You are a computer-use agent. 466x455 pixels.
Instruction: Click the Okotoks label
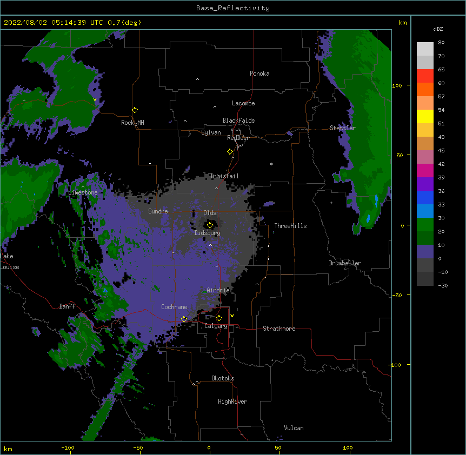(223, 378)
